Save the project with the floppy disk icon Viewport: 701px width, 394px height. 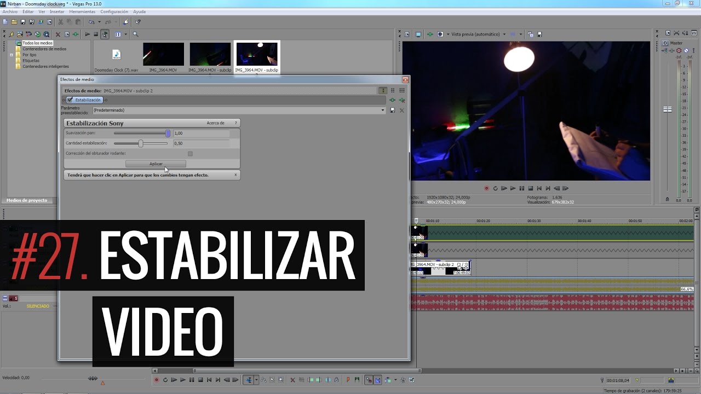[x=23, y=22]
